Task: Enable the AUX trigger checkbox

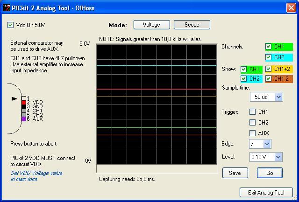Action: [252, 133]
